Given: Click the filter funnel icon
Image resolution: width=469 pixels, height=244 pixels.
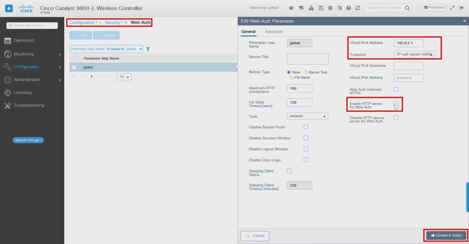Looking at the screenshot, I should 148,49.
